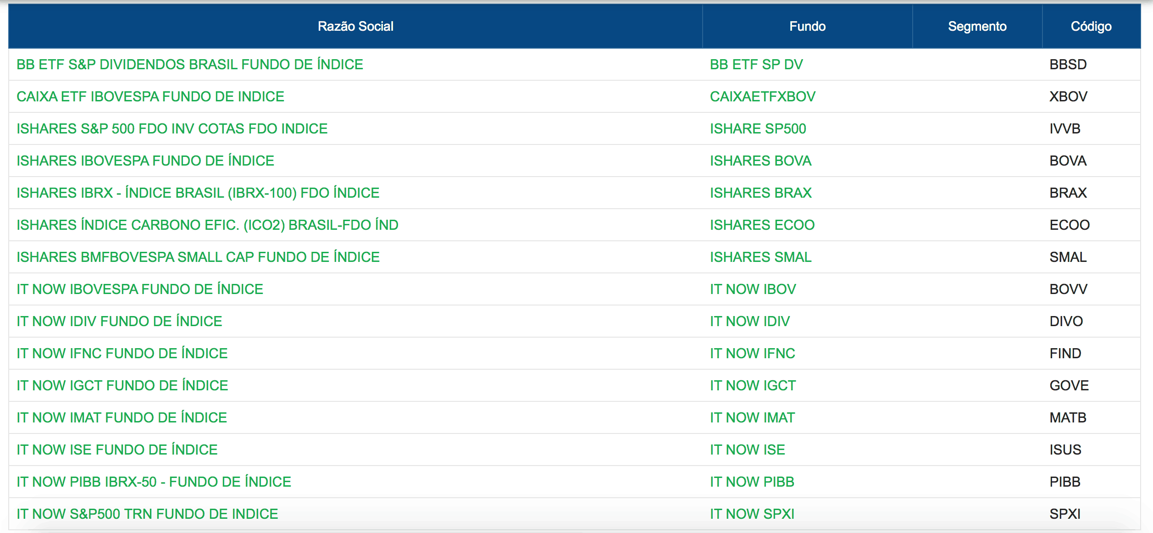
Task: Click IT NOW ISE fund link
Action: (x=748, y=450)
